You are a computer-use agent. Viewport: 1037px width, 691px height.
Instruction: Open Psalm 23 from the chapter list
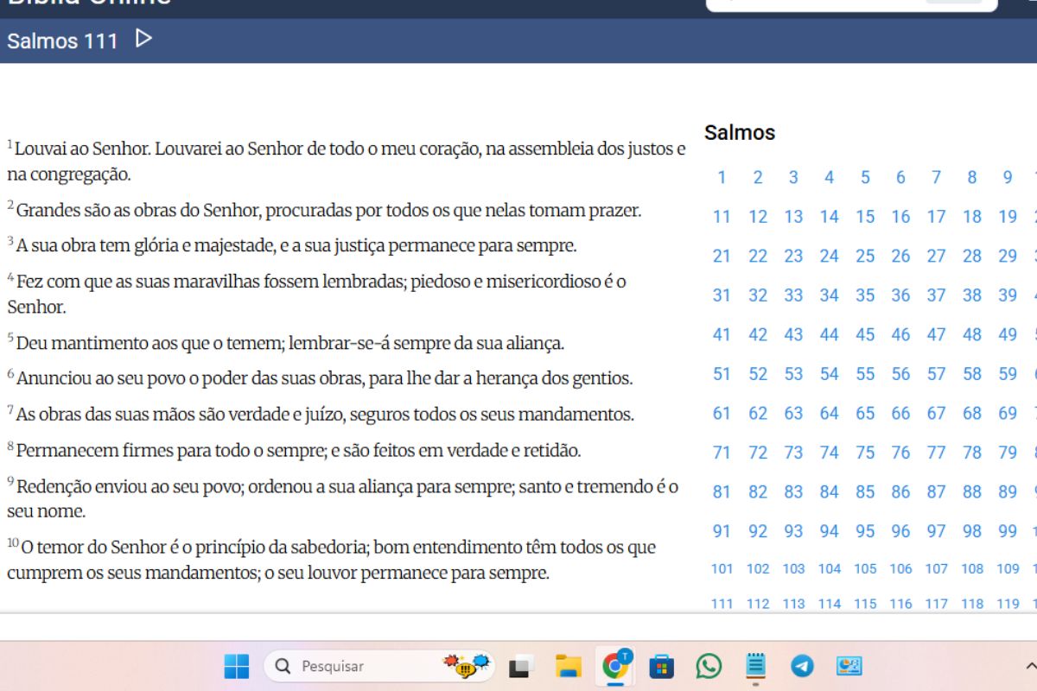[792, 256]
